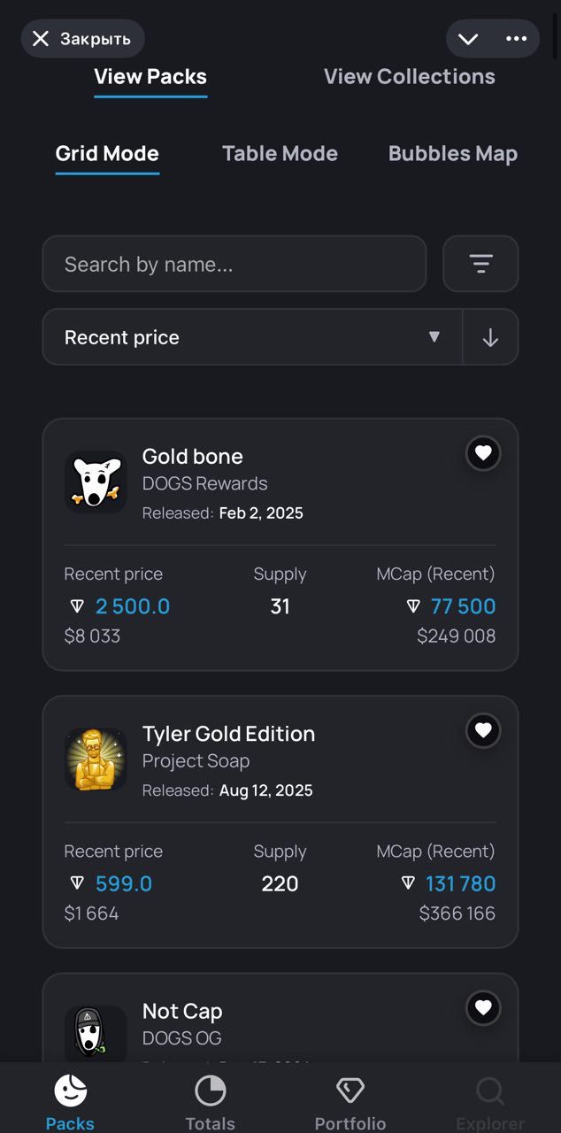
Task: Open the Totals pie-chart icon
Action: click(210, 1091)
